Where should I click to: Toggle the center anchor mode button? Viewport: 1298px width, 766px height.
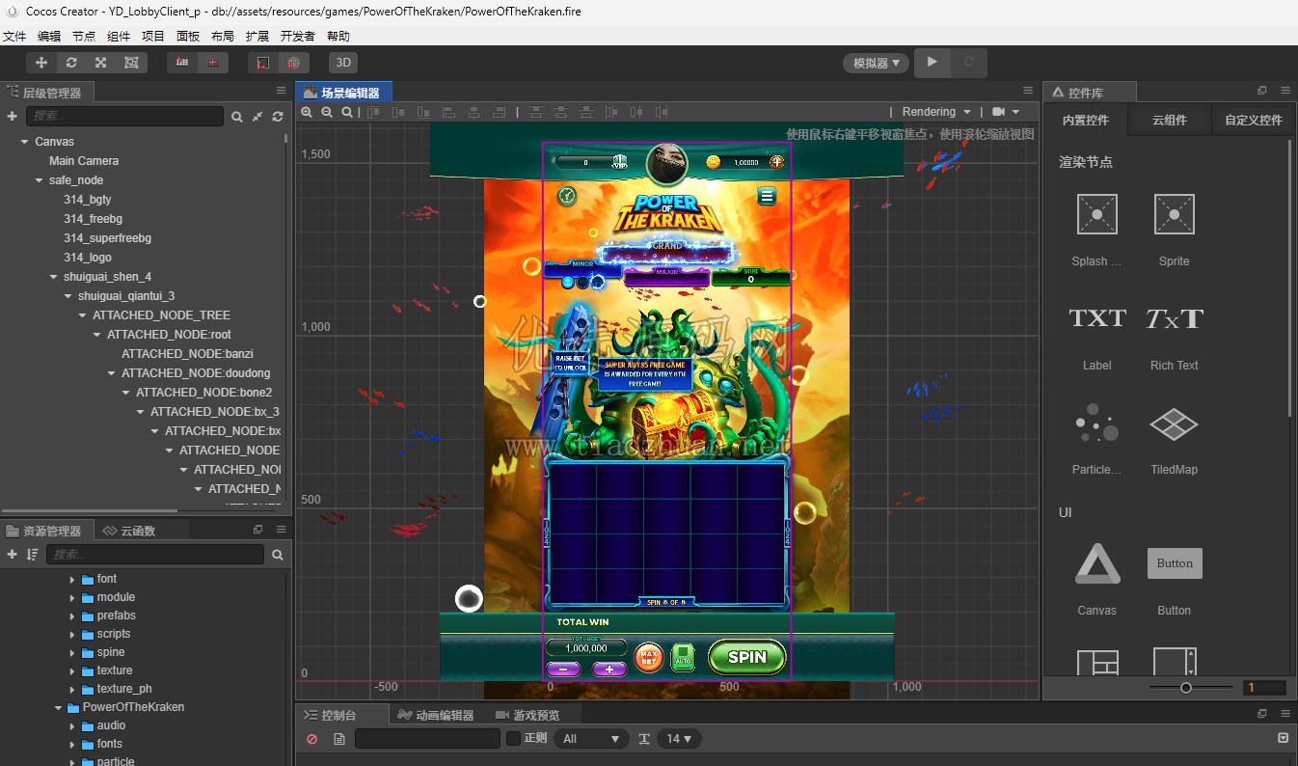[212, 63]
